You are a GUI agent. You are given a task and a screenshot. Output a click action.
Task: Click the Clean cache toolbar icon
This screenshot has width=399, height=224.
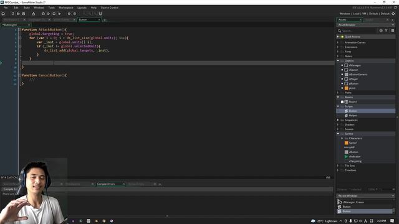60,14
